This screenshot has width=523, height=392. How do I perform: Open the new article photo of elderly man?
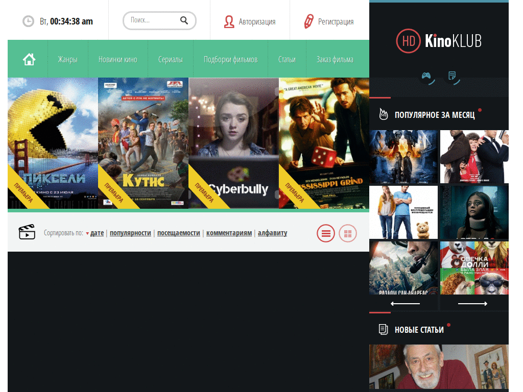point(439,366)
